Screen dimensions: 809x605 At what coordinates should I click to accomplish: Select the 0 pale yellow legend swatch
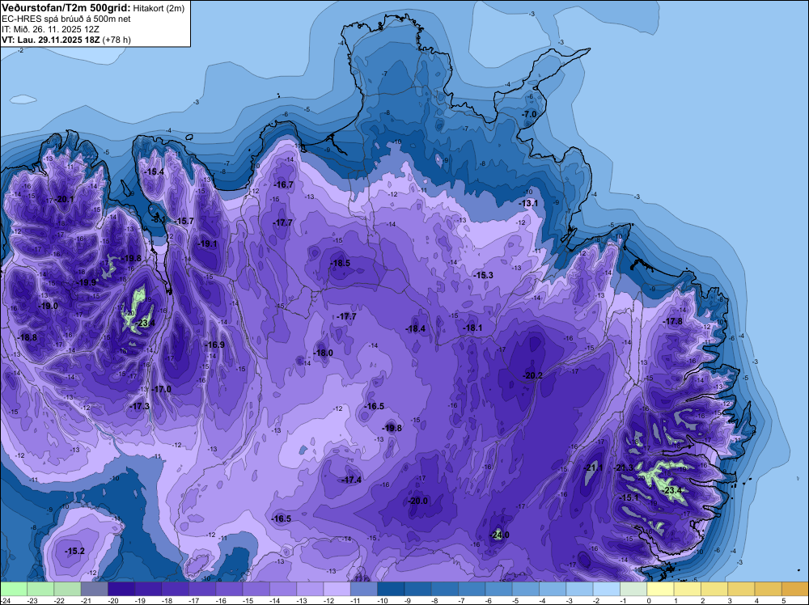(660, 589)
